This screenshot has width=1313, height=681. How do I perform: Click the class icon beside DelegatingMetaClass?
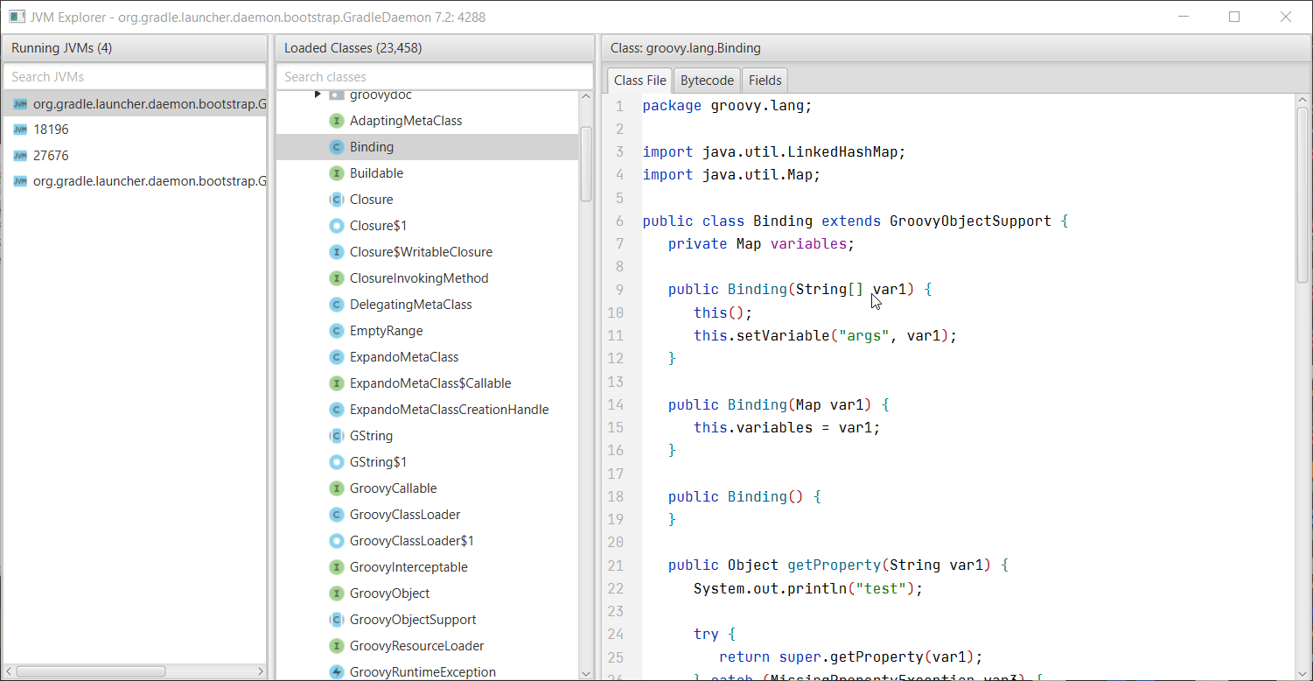pyautogui.click(x=336, y=305)
